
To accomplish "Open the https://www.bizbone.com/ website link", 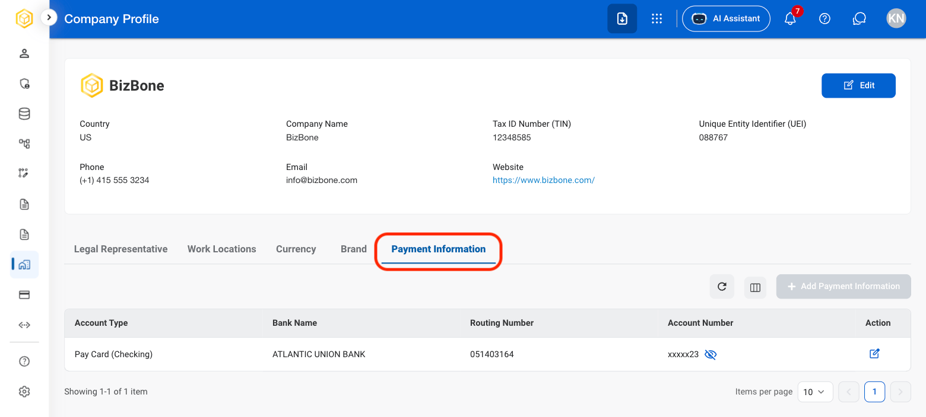I will coord(544,180).
